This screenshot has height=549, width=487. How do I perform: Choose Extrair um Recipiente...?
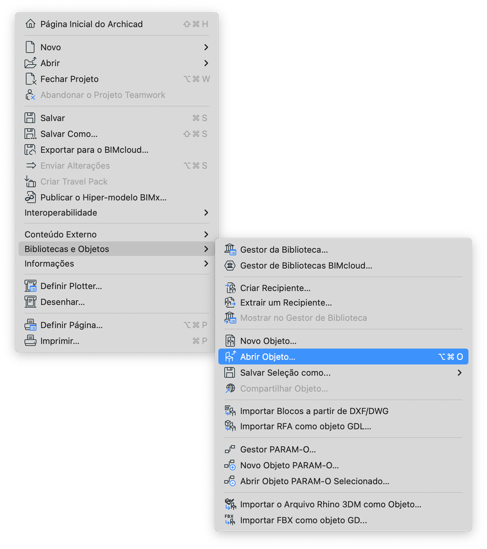[343, 302]
